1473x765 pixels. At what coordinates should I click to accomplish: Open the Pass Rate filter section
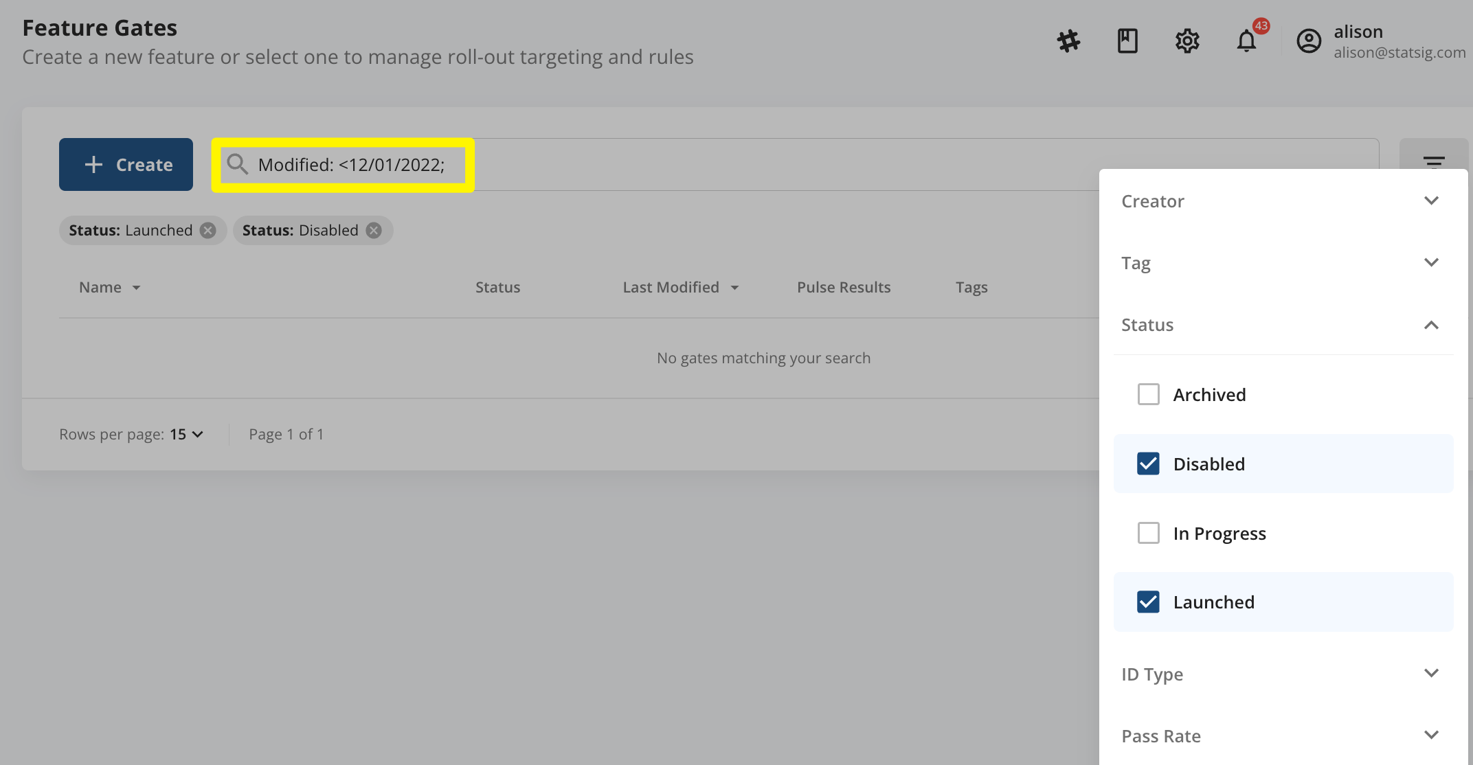[1432, 735]
